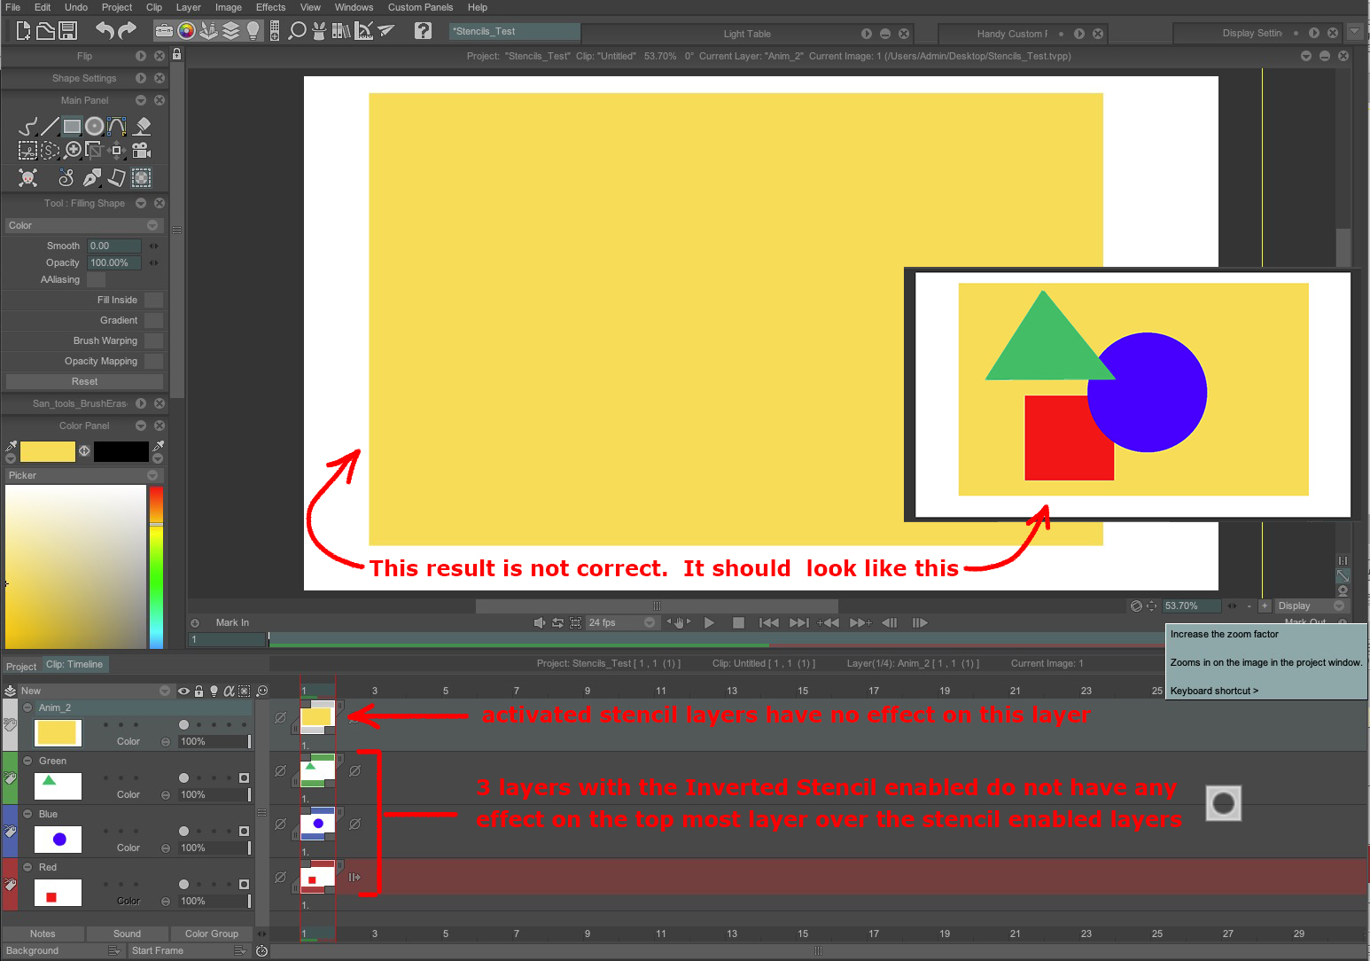Click the Sound button
The image size is (1370, 961).
click(x=127, y=934)
